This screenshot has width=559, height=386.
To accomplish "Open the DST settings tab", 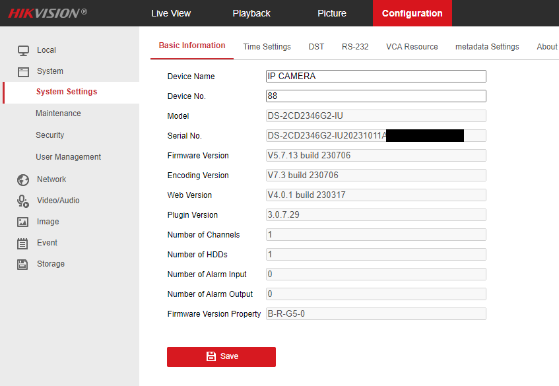I will [316, 47].
